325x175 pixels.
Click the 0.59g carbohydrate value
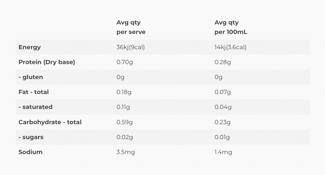click(x=124, y=122)
